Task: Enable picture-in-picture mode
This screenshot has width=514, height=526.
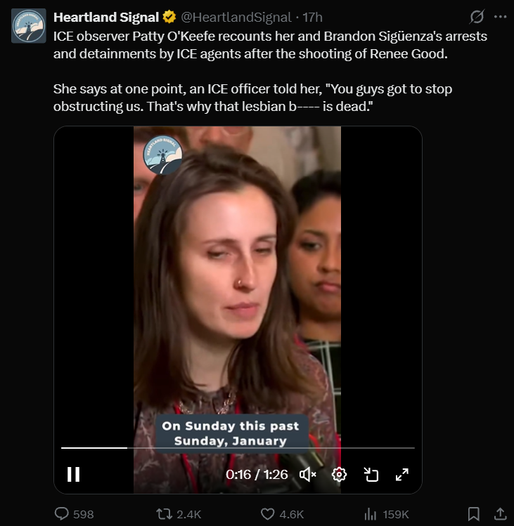Action: pos(371,475)
